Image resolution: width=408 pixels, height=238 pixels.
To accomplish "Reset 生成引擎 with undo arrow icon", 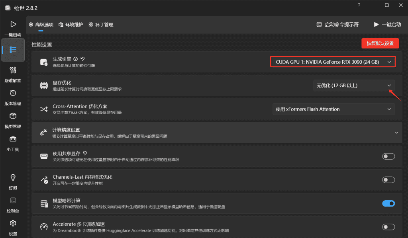I will point(82,59).
